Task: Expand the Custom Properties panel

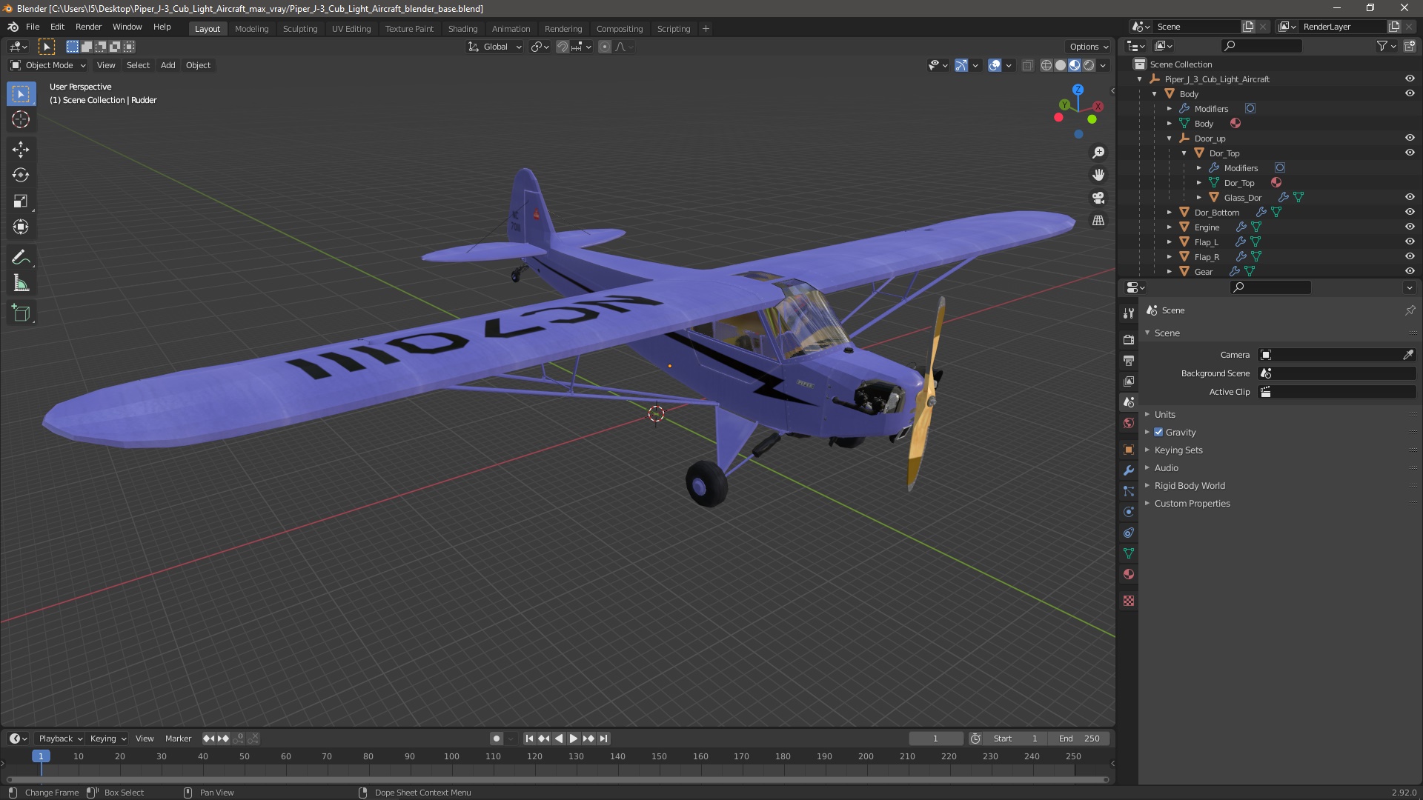Action: [1192, 503]
